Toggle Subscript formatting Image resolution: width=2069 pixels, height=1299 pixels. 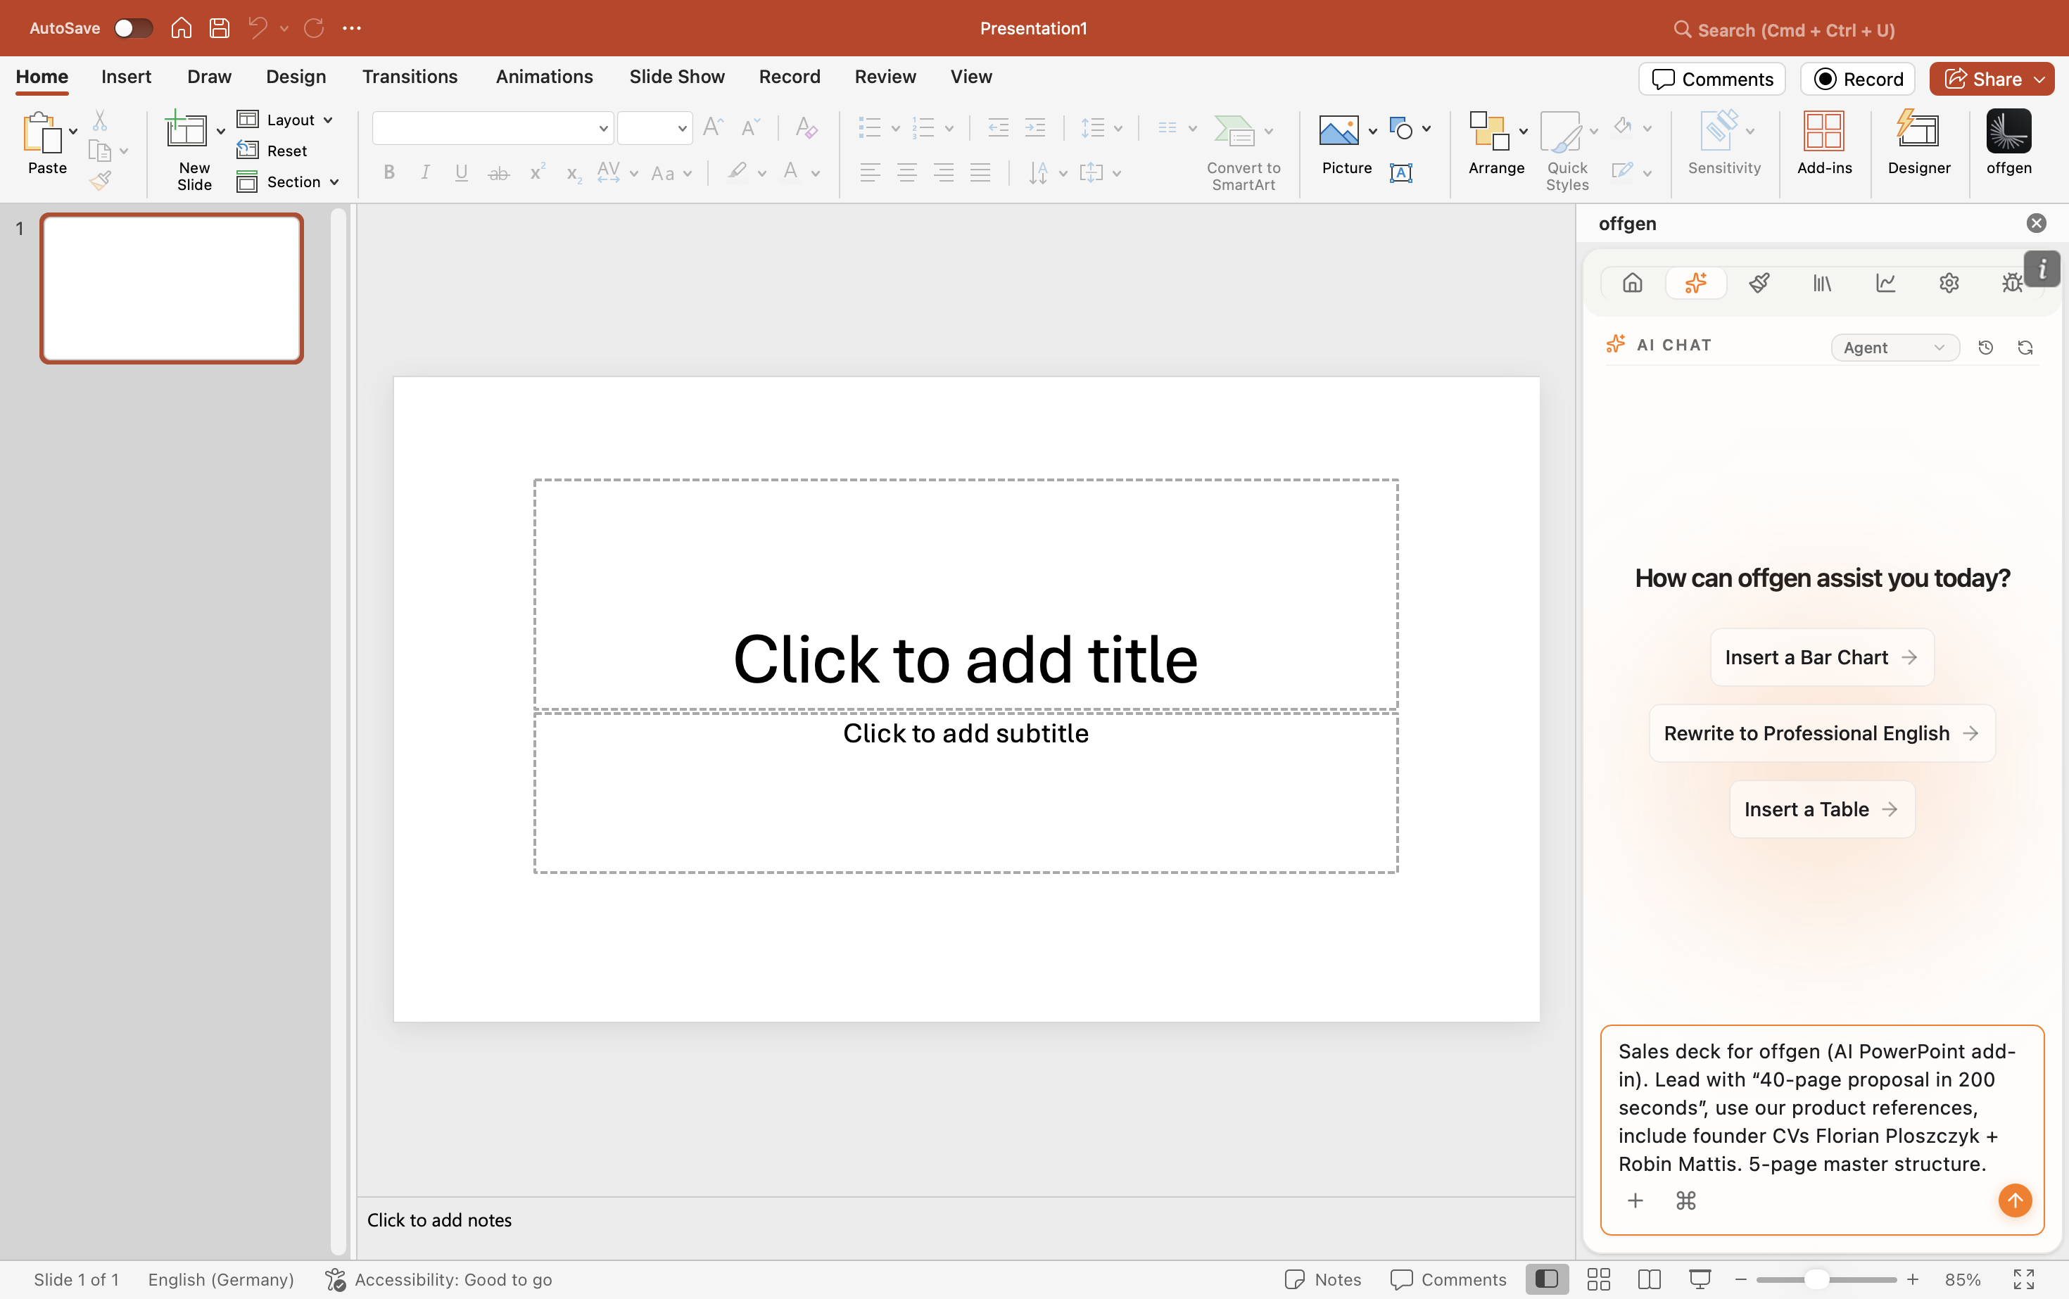(x=574, y=175)
